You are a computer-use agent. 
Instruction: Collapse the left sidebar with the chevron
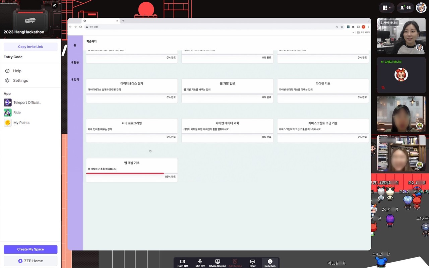(x=54, y=5)
